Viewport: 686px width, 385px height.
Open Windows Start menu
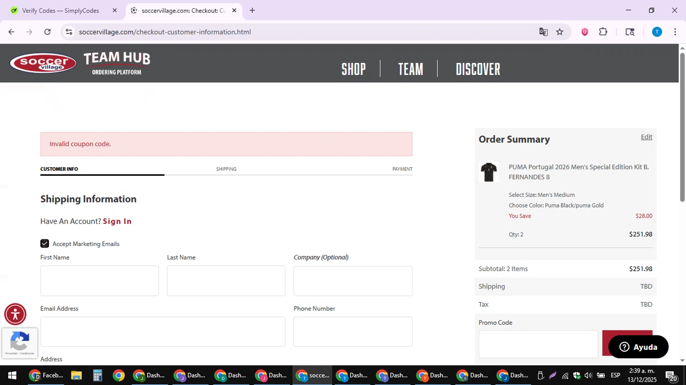pos(12,375)
